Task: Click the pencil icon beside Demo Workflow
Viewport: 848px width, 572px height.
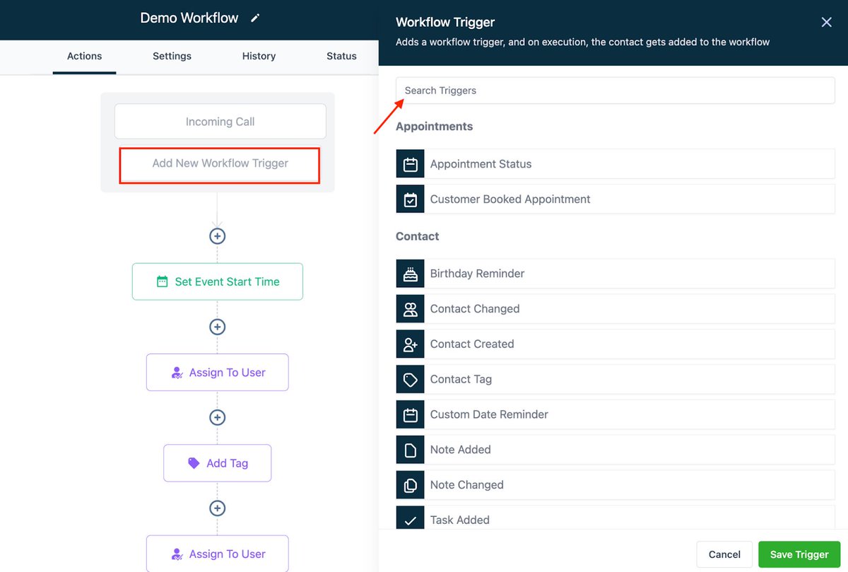Action: (255, 18)
